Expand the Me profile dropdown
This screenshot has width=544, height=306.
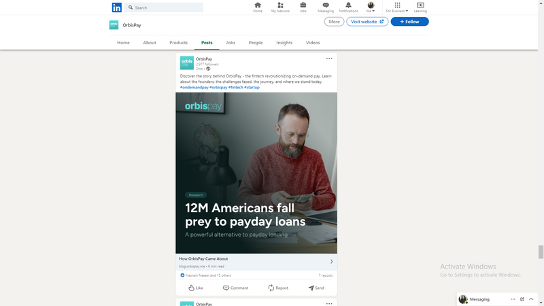point(371,7)
